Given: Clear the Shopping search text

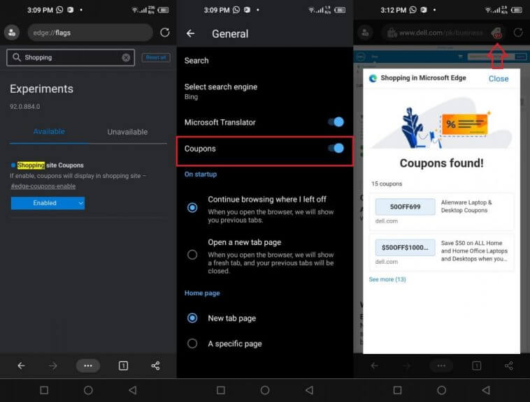Looking at the screenshot, I should coord(126,58).
